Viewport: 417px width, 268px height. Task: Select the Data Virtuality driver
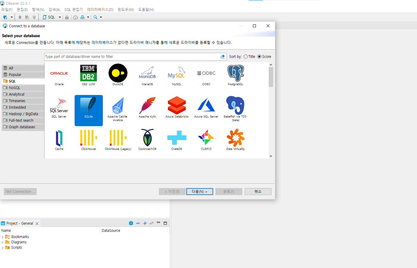pos(236,140)
